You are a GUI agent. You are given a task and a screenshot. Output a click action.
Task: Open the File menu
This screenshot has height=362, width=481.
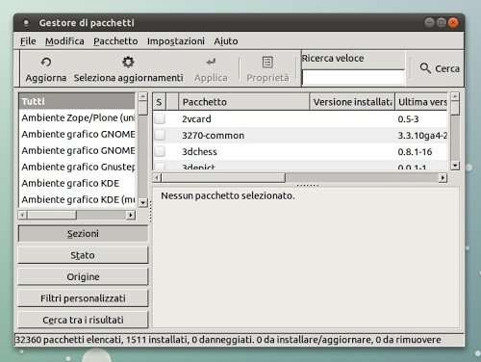click(28, 41)
